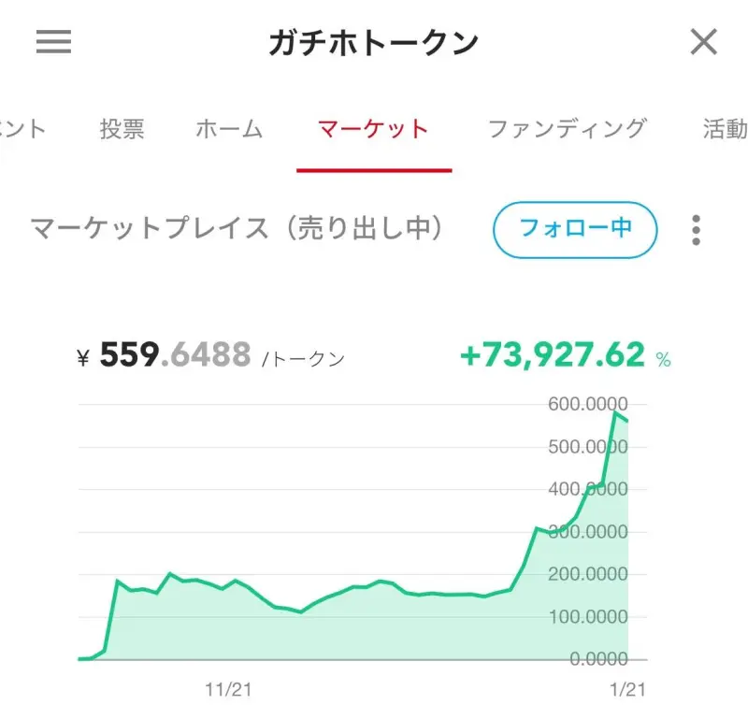Image resolution: width=748 pixels, height=719 pixels.
Task: Click the ガチホトークン page title
Action: [x=373, y=42]
